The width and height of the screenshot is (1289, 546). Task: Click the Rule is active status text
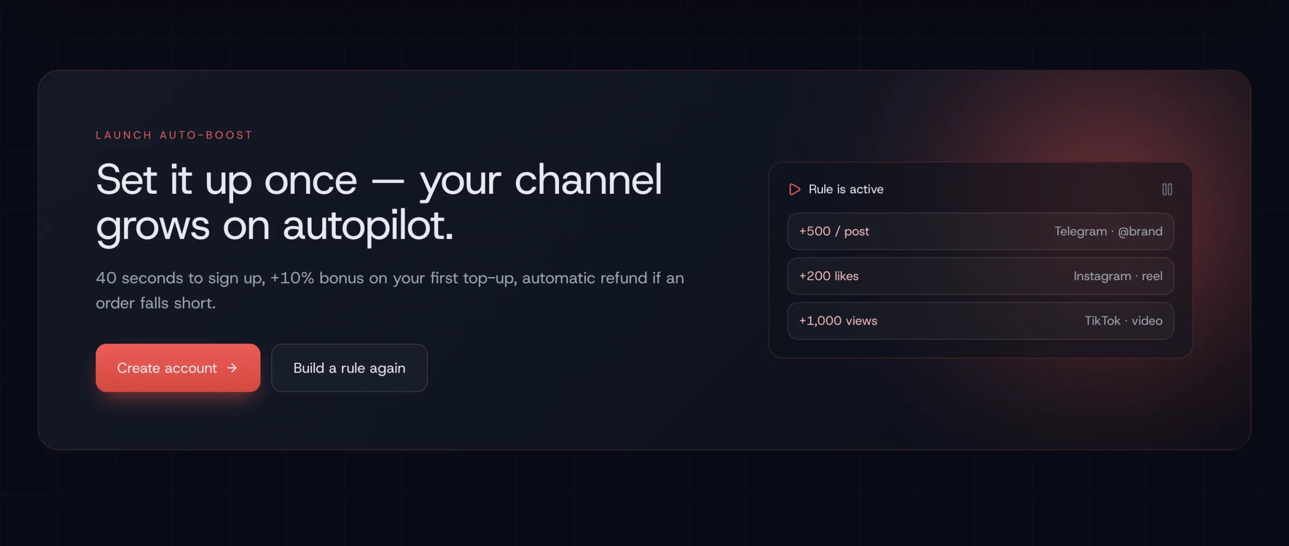coord(846,189)
